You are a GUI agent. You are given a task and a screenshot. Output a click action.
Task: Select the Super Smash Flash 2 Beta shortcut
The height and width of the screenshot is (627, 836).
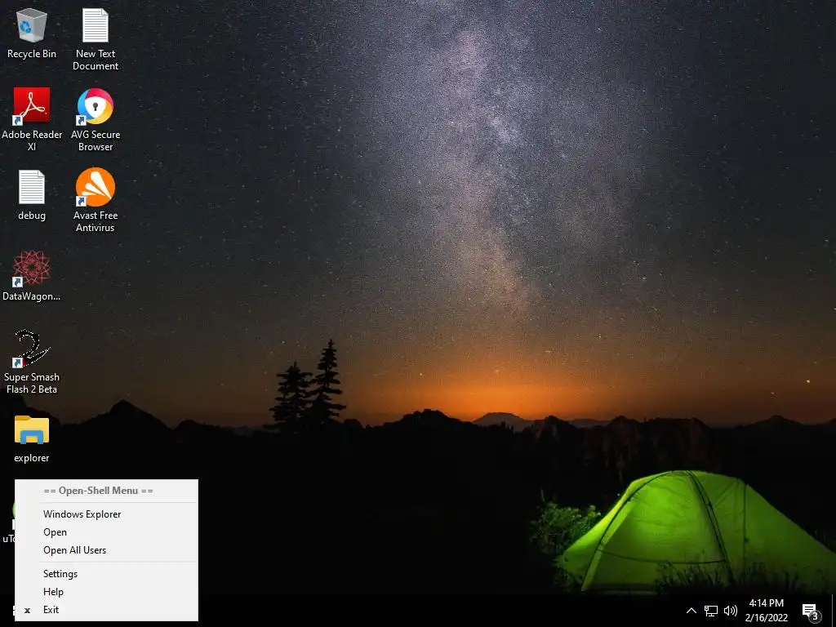tap(32, 362)
